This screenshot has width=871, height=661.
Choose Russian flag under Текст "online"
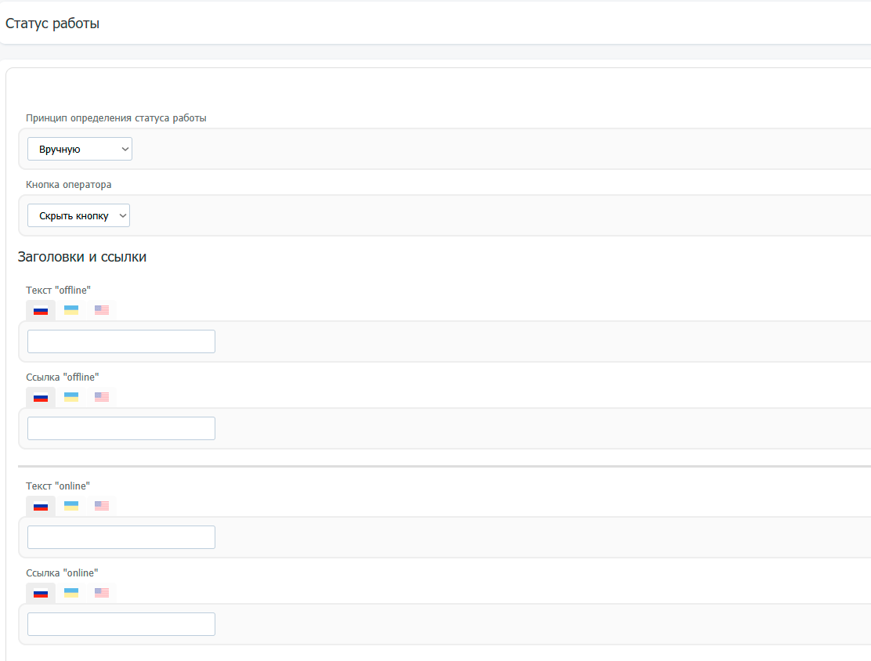click(x=41, y=506)
